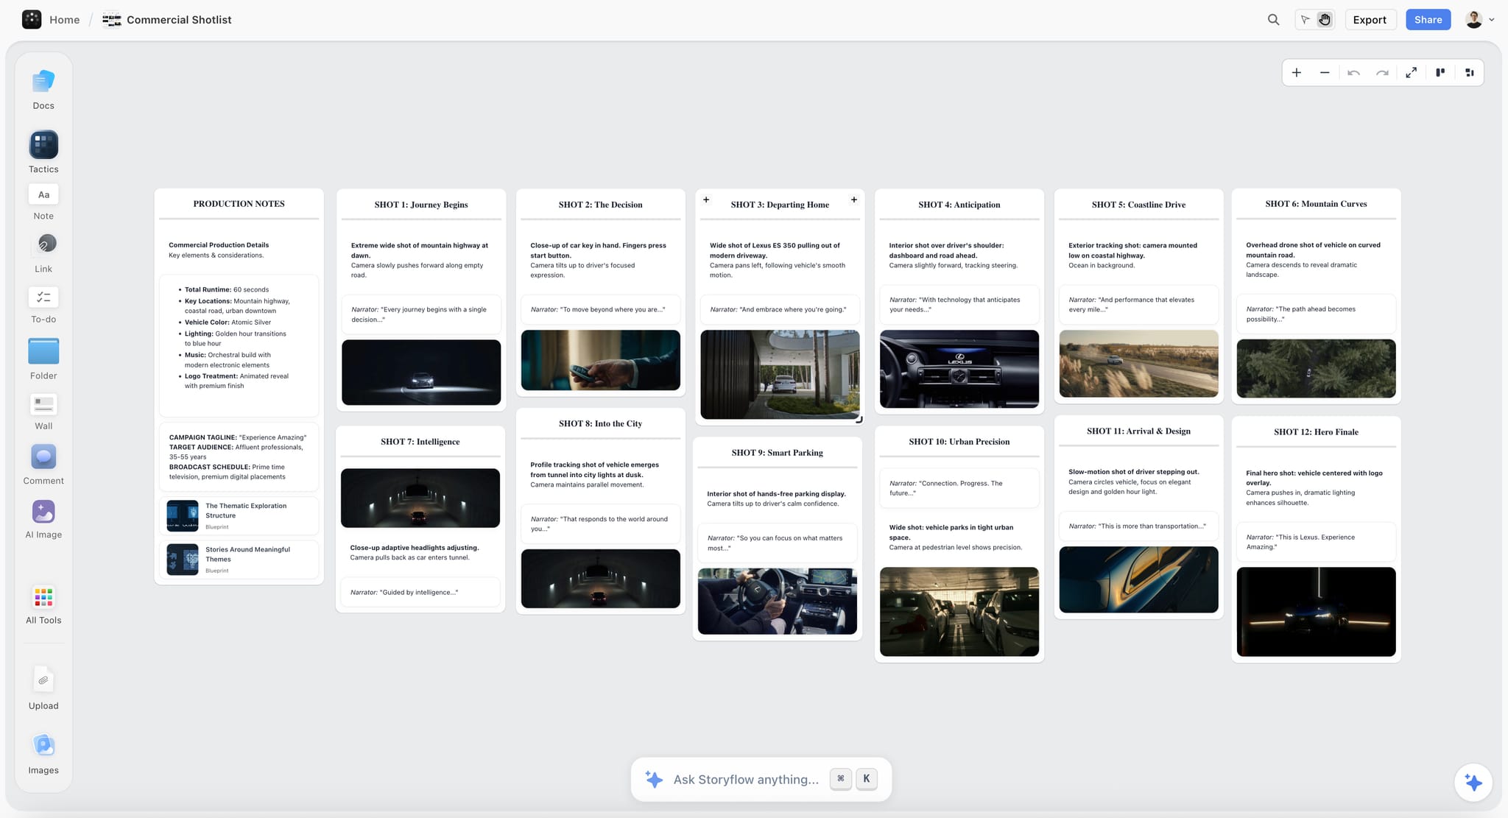Image resolution: width=1508 pixels, height=818 pixels.
Task: Undo the last canvas action
Action: tap(1353, 73)
